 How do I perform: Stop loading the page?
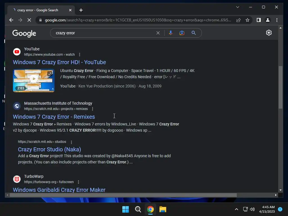point(29,20)
